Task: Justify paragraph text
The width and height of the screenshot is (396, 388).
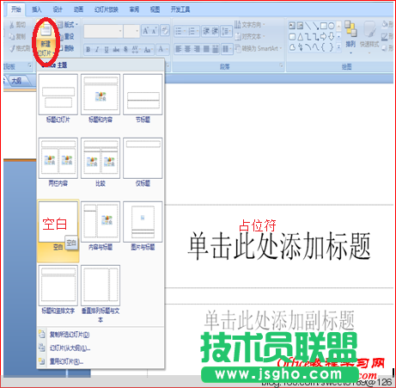Action: (206, 49)
